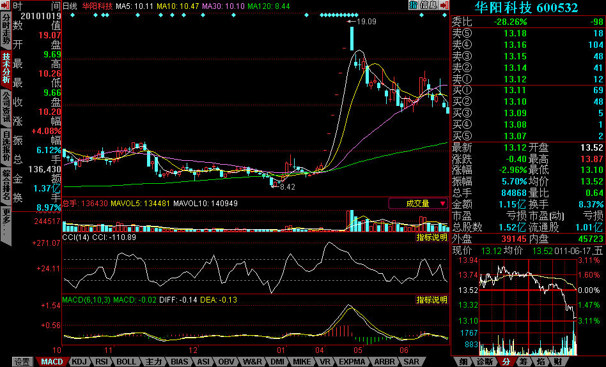Viewport: 606px width, 367px height.
Task: Select the 焰 flame icon tab
Action: click(540, 362)
